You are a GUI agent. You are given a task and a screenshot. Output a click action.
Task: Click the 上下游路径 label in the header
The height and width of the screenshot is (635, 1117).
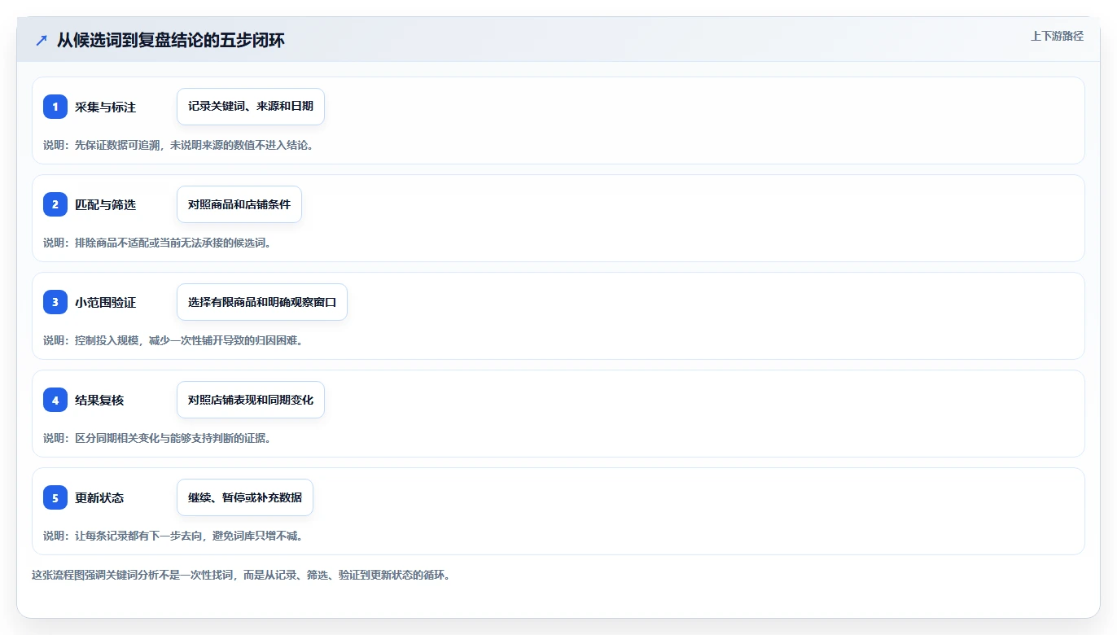click(1057, 36)
